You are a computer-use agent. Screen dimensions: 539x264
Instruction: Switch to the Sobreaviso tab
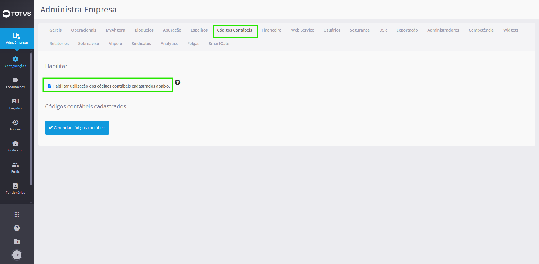89,44
